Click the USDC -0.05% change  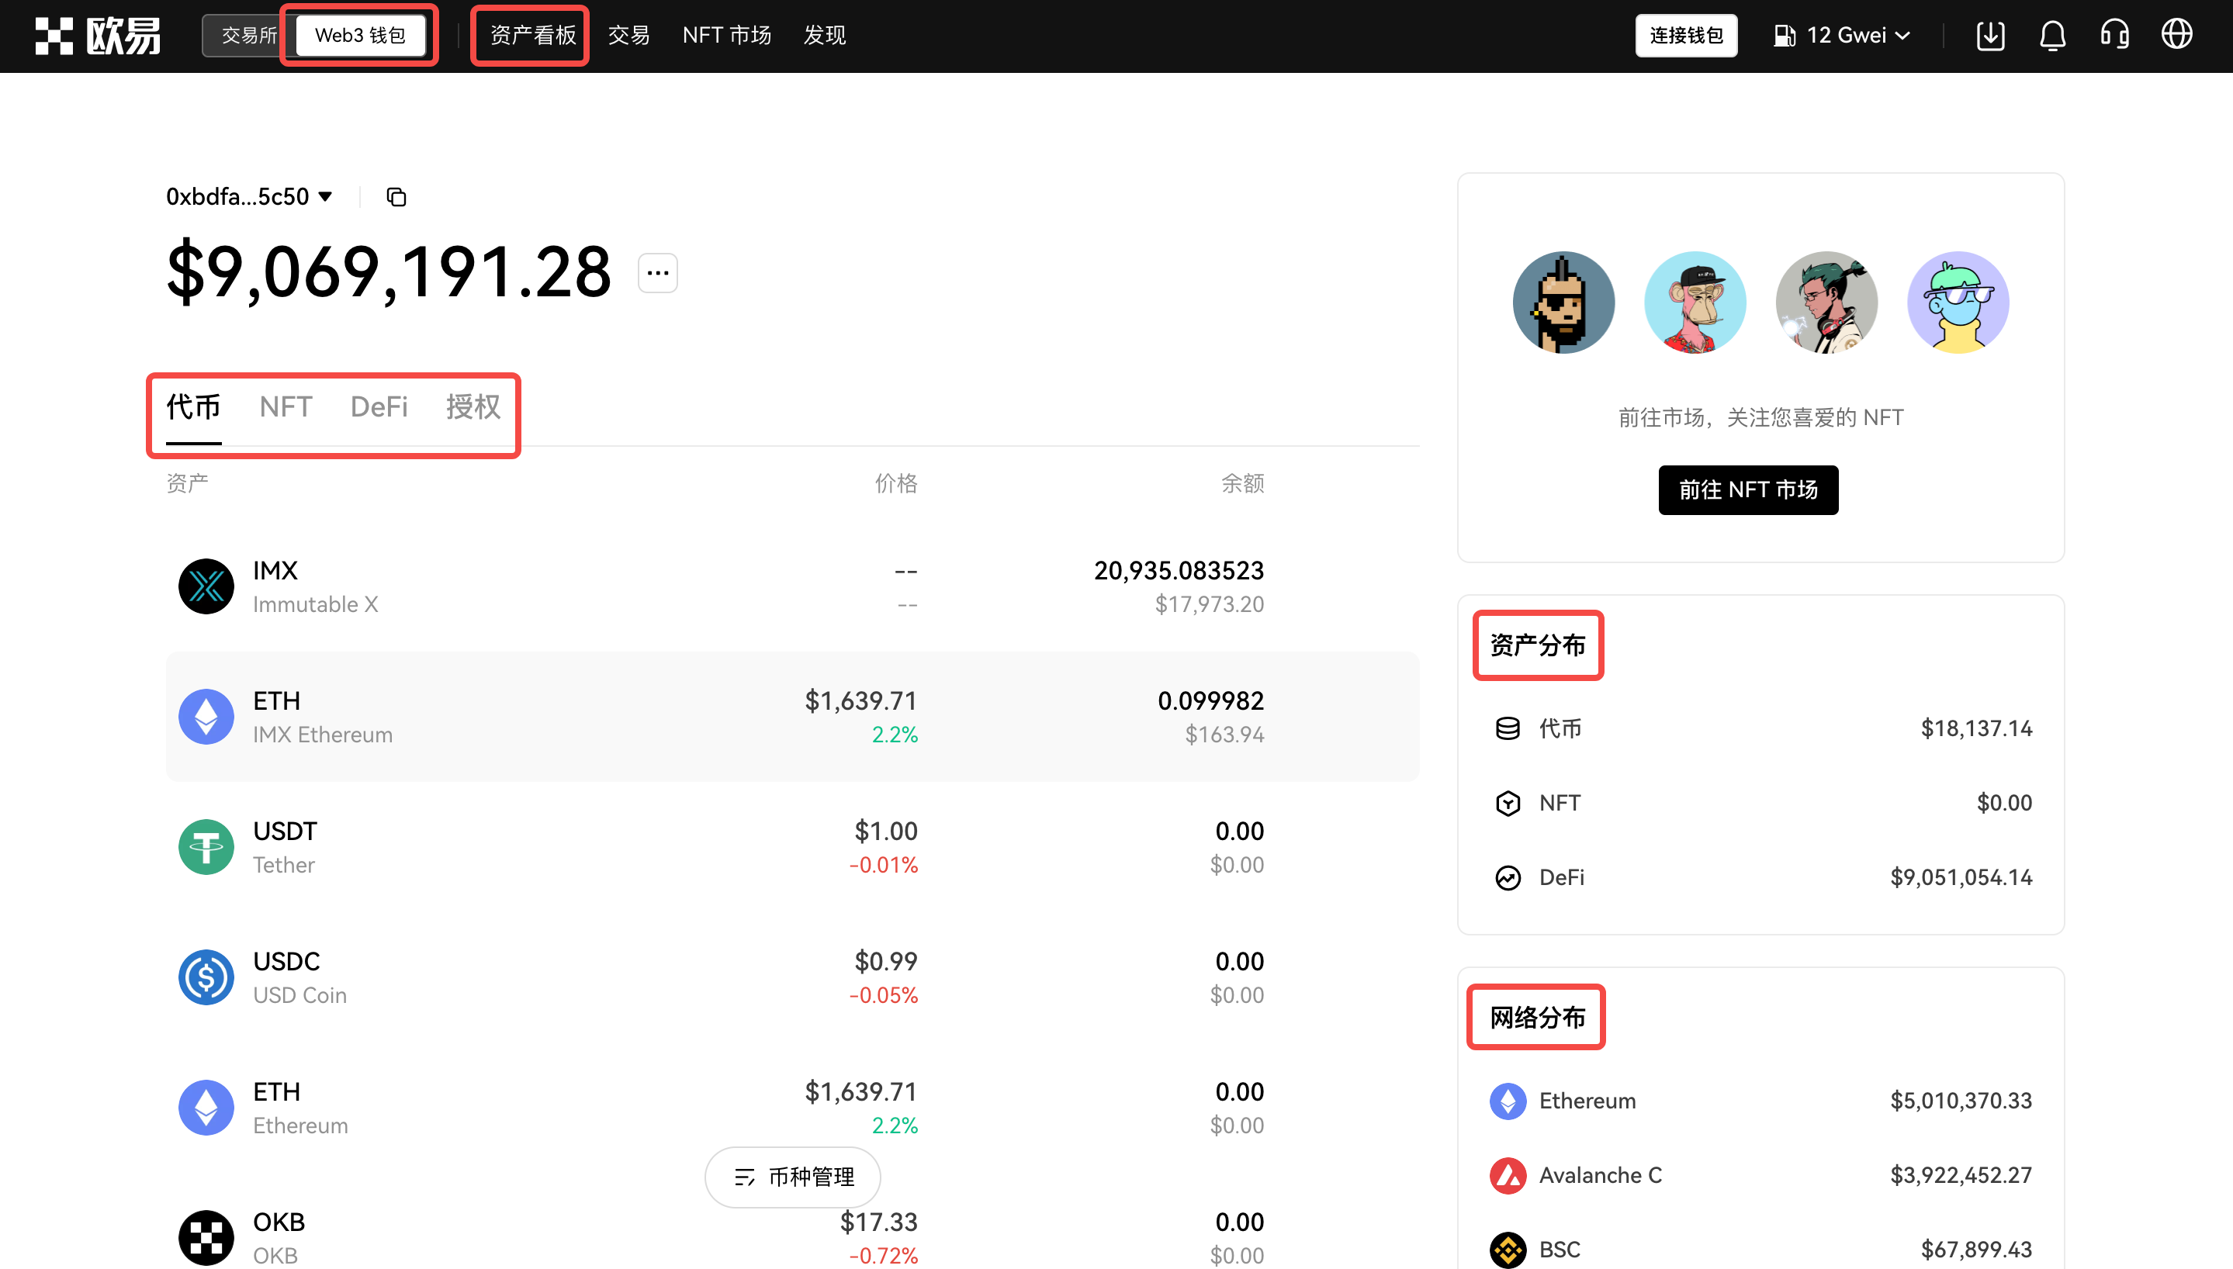pyautogui.click(x=884, y=995)
